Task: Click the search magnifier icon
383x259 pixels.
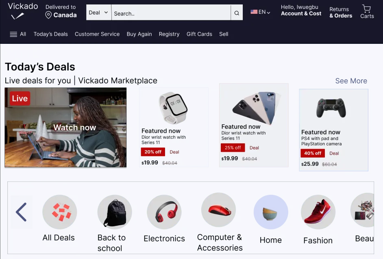Action: coord(237,13)
